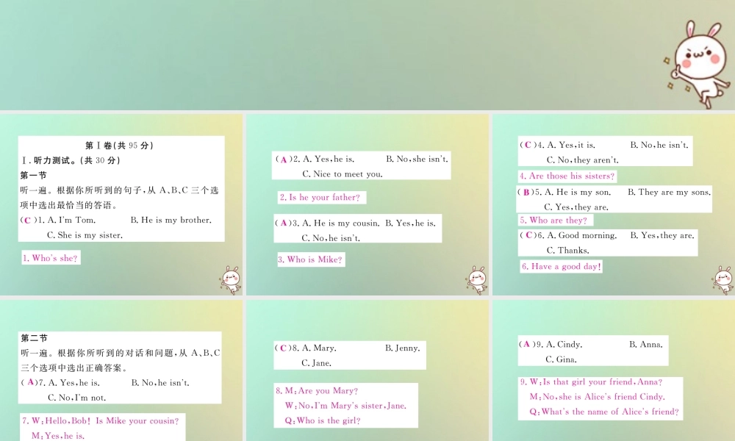Click the line 'M: No, she is Alice's friend Cindy.'
Image resolution: width=735 pixels, height=441 pixels.
(597, 396)
